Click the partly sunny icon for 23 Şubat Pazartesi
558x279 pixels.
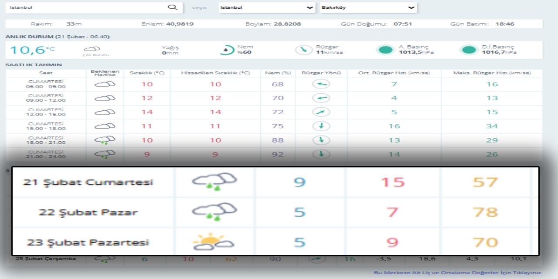pos(214,242)
